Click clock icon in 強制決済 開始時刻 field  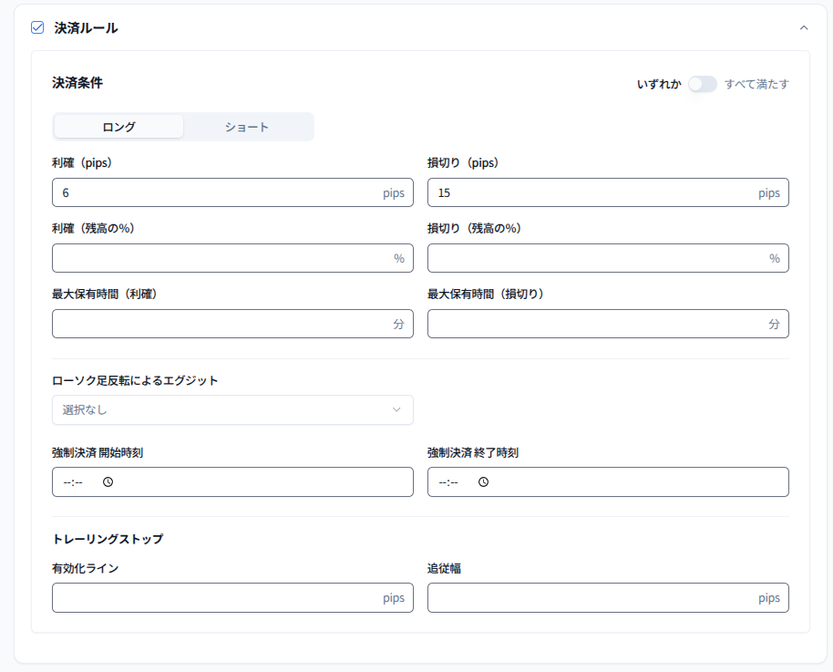[108, 482]
